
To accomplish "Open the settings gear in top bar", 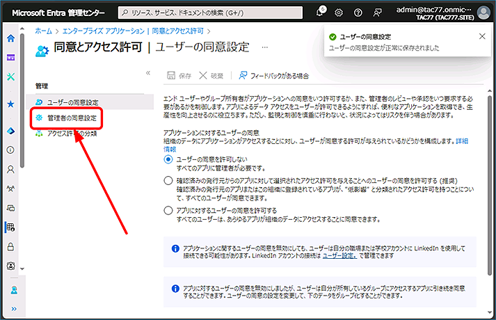I will click(339, 13).
